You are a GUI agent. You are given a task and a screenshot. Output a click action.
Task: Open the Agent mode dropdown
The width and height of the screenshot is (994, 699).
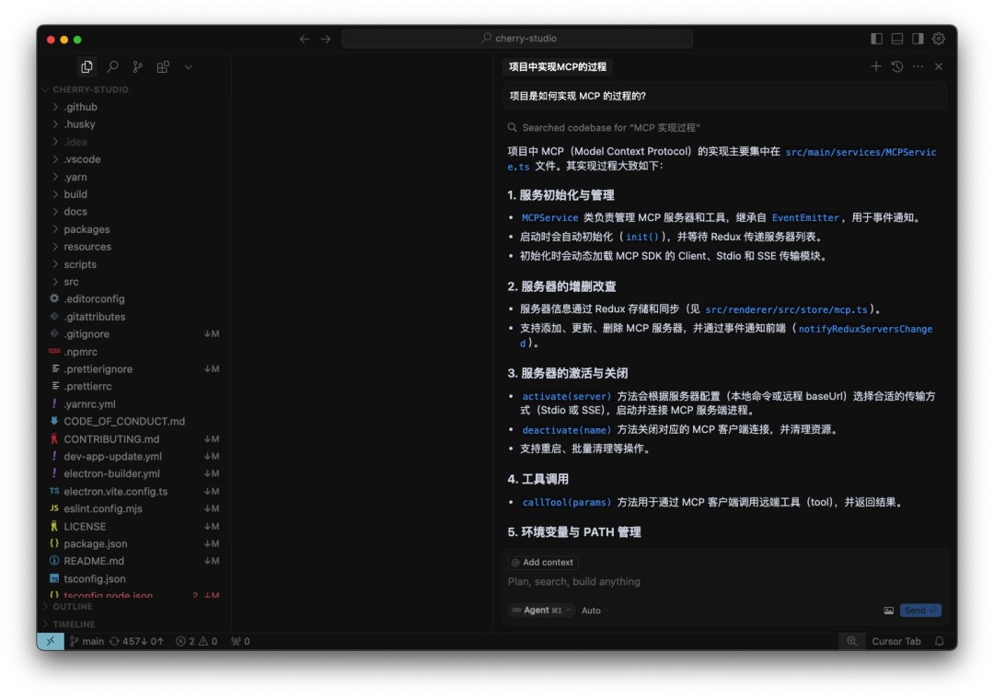[539, 610]
